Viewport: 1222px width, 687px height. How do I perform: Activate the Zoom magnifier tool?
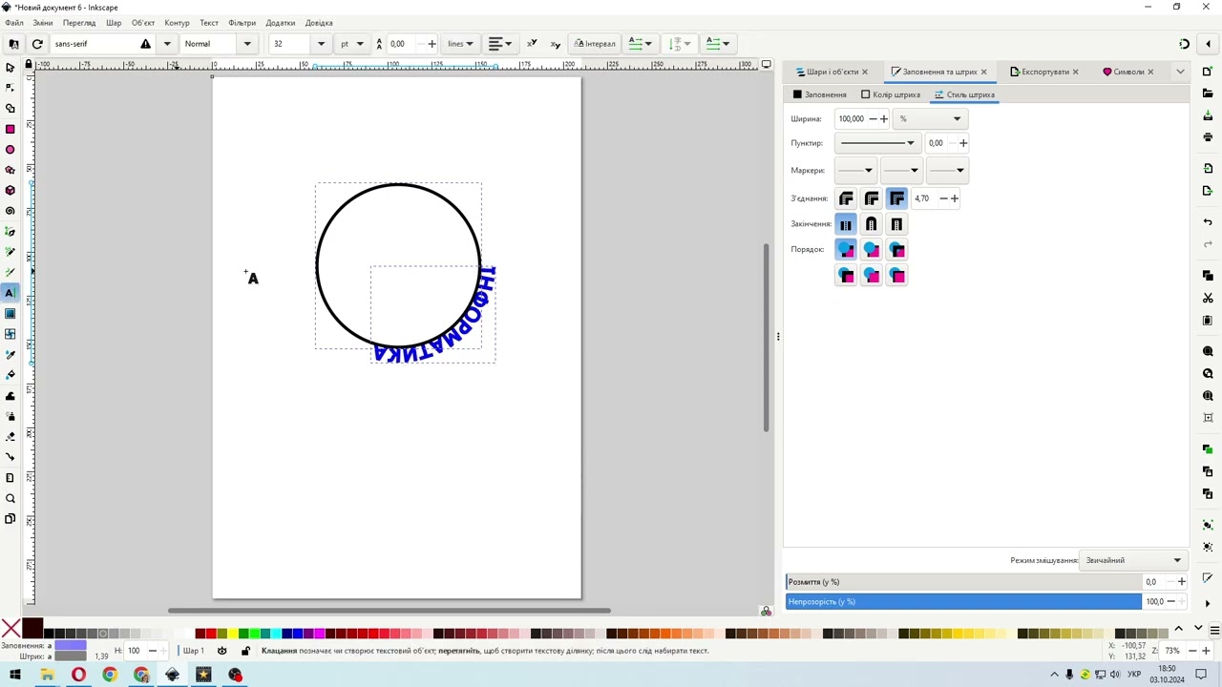click(11, 498)
